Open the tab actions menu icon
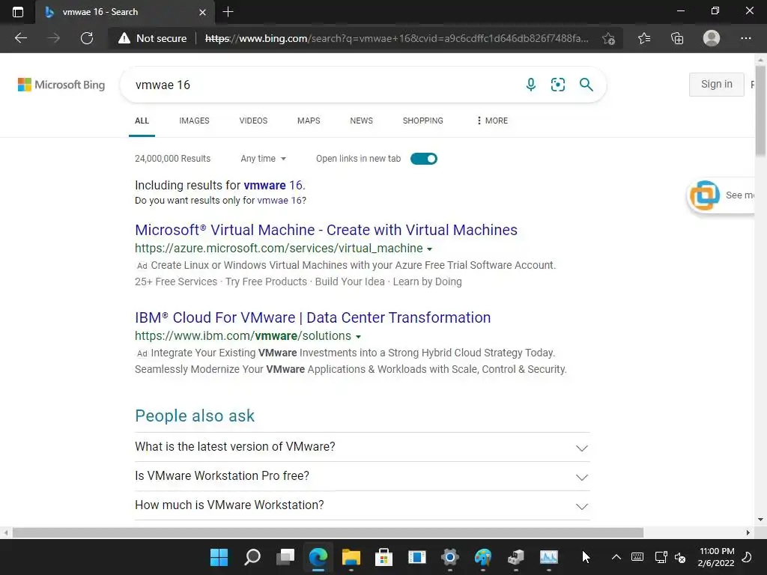This screenshot has height=575, width=767. tap(18, 12)
